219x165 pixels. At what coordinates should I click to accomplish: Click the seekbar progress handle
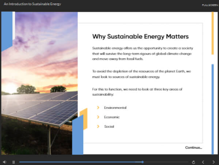142,162
